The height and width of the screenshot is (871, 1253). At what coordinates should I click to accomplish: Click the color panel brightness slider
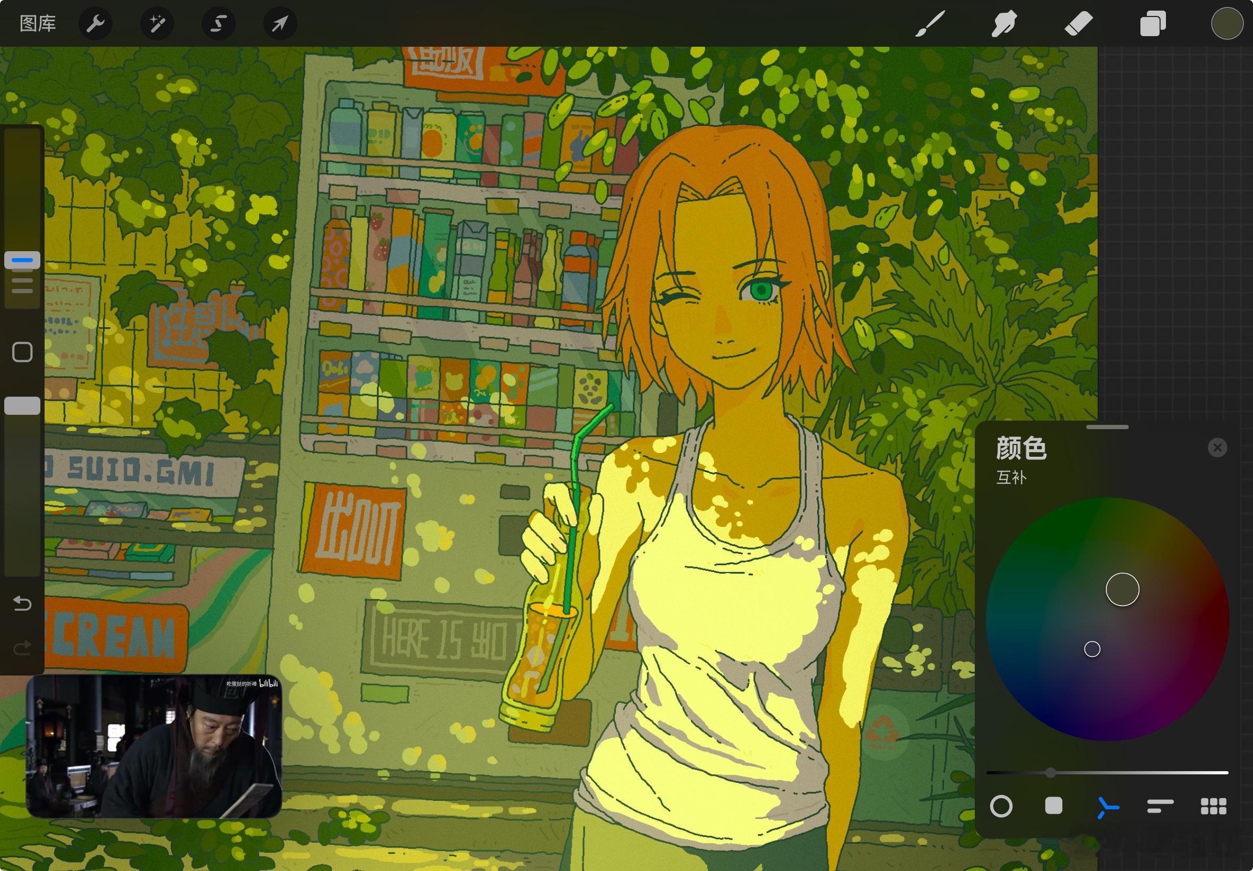1107,773
